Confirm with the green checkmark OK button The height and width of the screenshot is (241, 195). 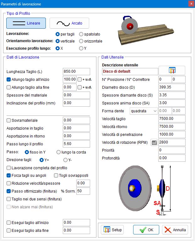point(146,230)
